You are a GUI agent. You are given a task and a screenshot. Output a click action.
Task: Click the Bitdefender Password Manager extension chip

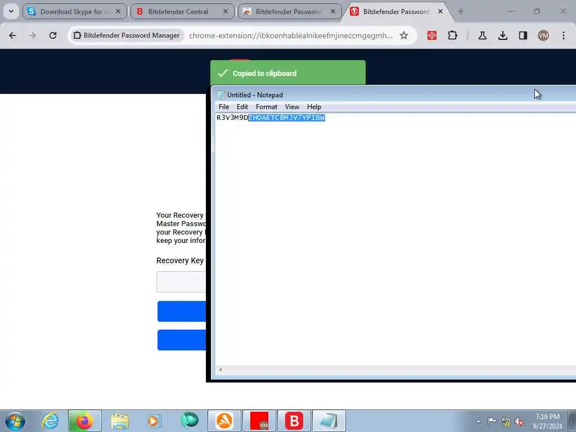[127, 35]
